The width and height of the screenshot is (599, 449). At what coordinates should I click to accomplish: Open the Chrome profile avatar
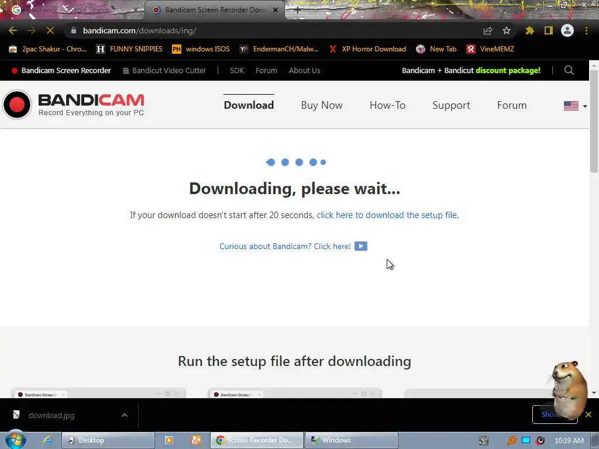click(567, 30)
